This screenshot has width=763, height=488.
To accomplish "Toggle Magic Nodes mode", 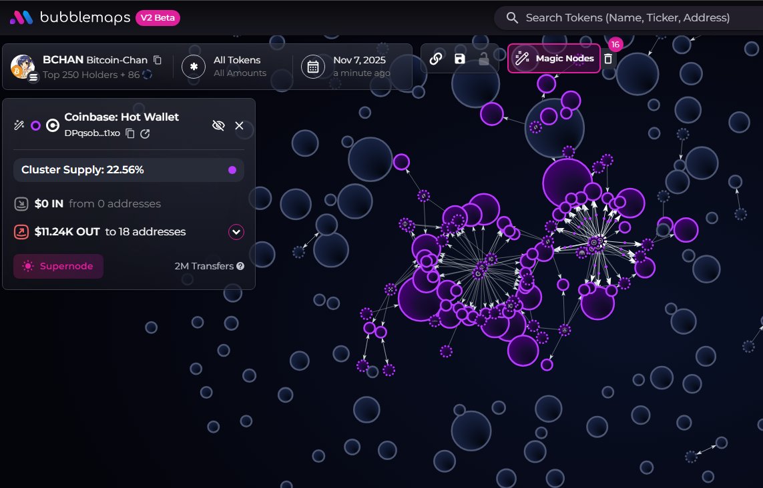I will [554, 58].
